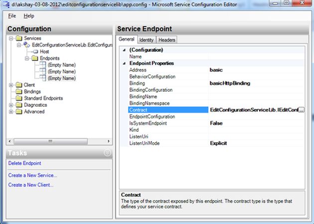Image resolution: width=314 pixels, height=224 pixels.
Task: Select the Endpoints tree label
Action: tap(50, 58)
